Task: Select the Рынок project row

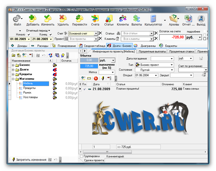Action: click(27, 93)
